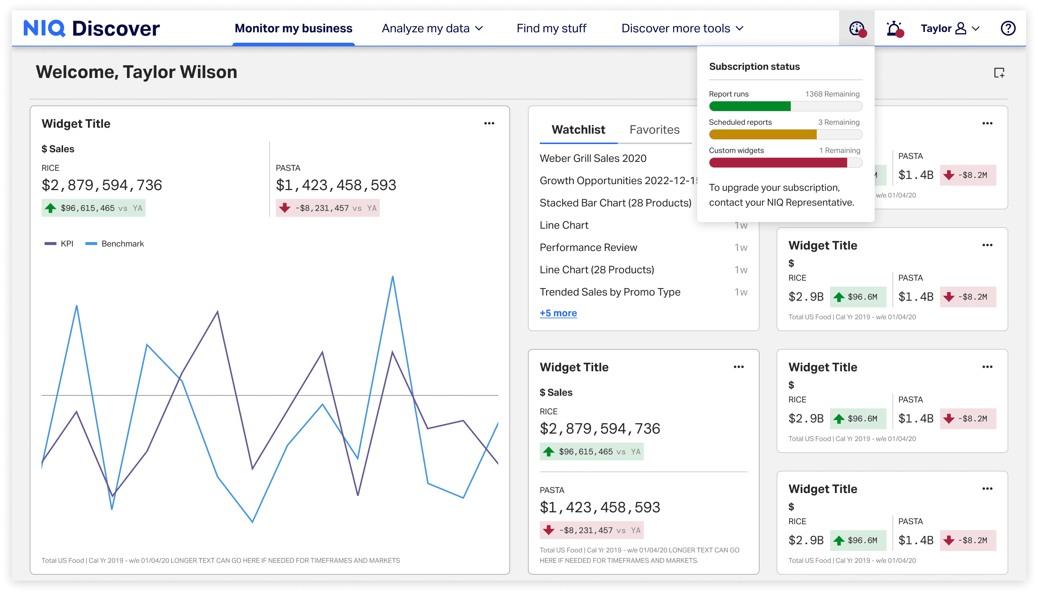Open Weber Grill Sales 2020 report
Image resolution: width=1038 pixels, height=594 pixels.
tap(593, 158)
